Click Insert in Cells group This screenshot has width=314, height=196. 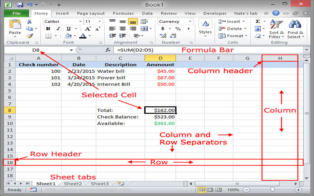click(x=232, y=22)
